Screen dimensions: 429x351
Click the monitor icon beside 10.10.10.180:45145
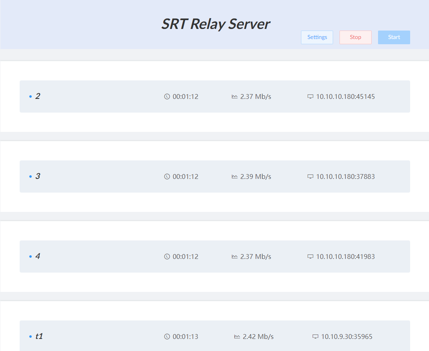(x=310, y=96)
